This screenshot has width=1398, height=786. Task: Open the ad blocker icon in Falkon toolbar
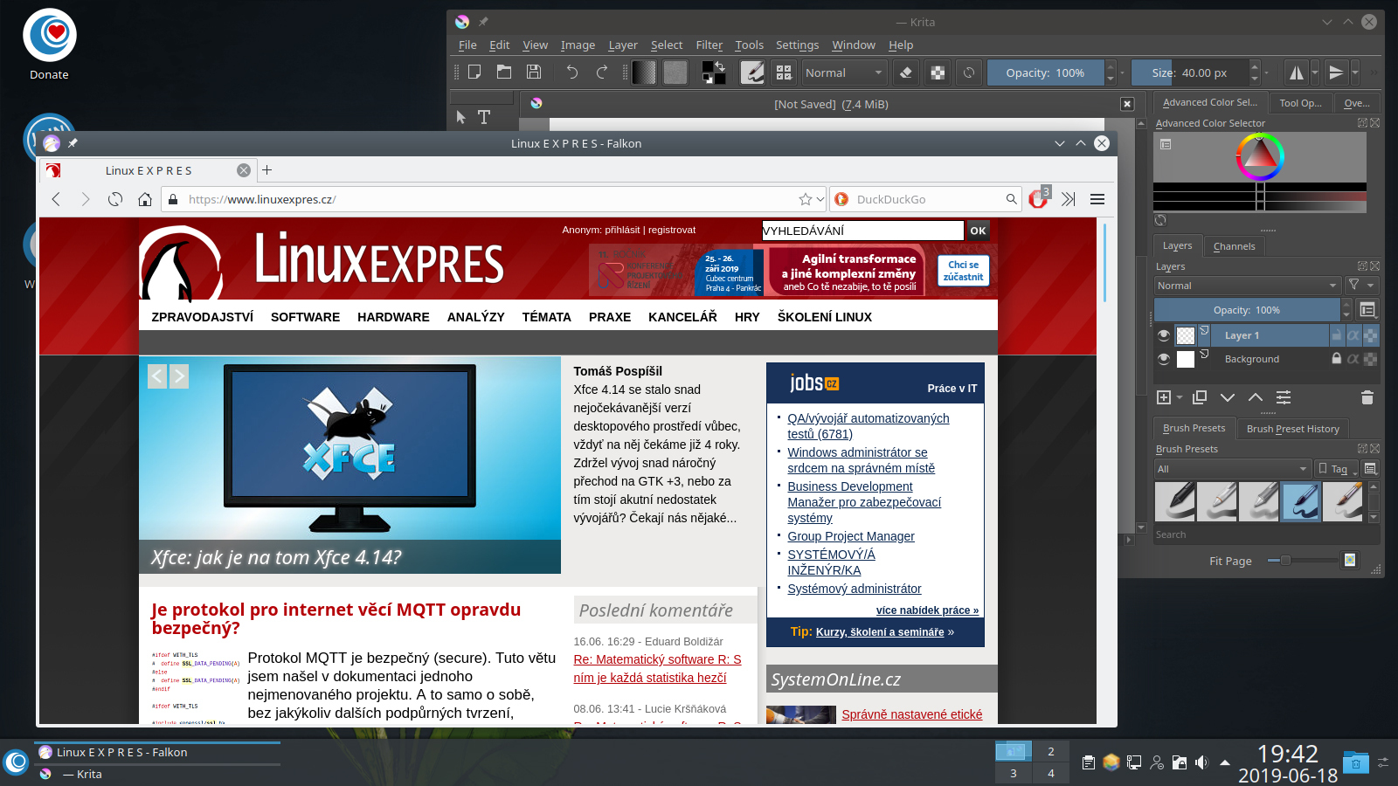pyautogui.click(x=1038, y=199)
